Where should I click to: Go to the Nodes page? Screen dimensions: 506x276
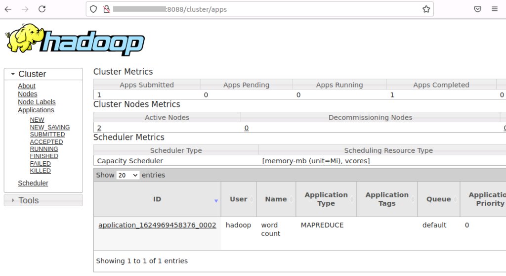[28, 94]
